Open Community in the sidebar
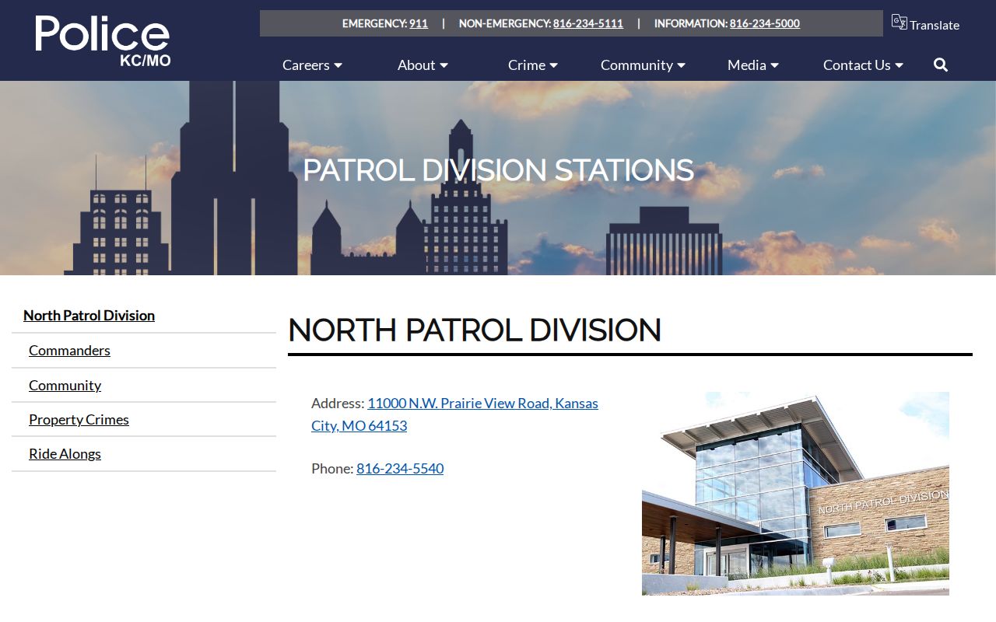The image size is (996, 622). (65, 385)
